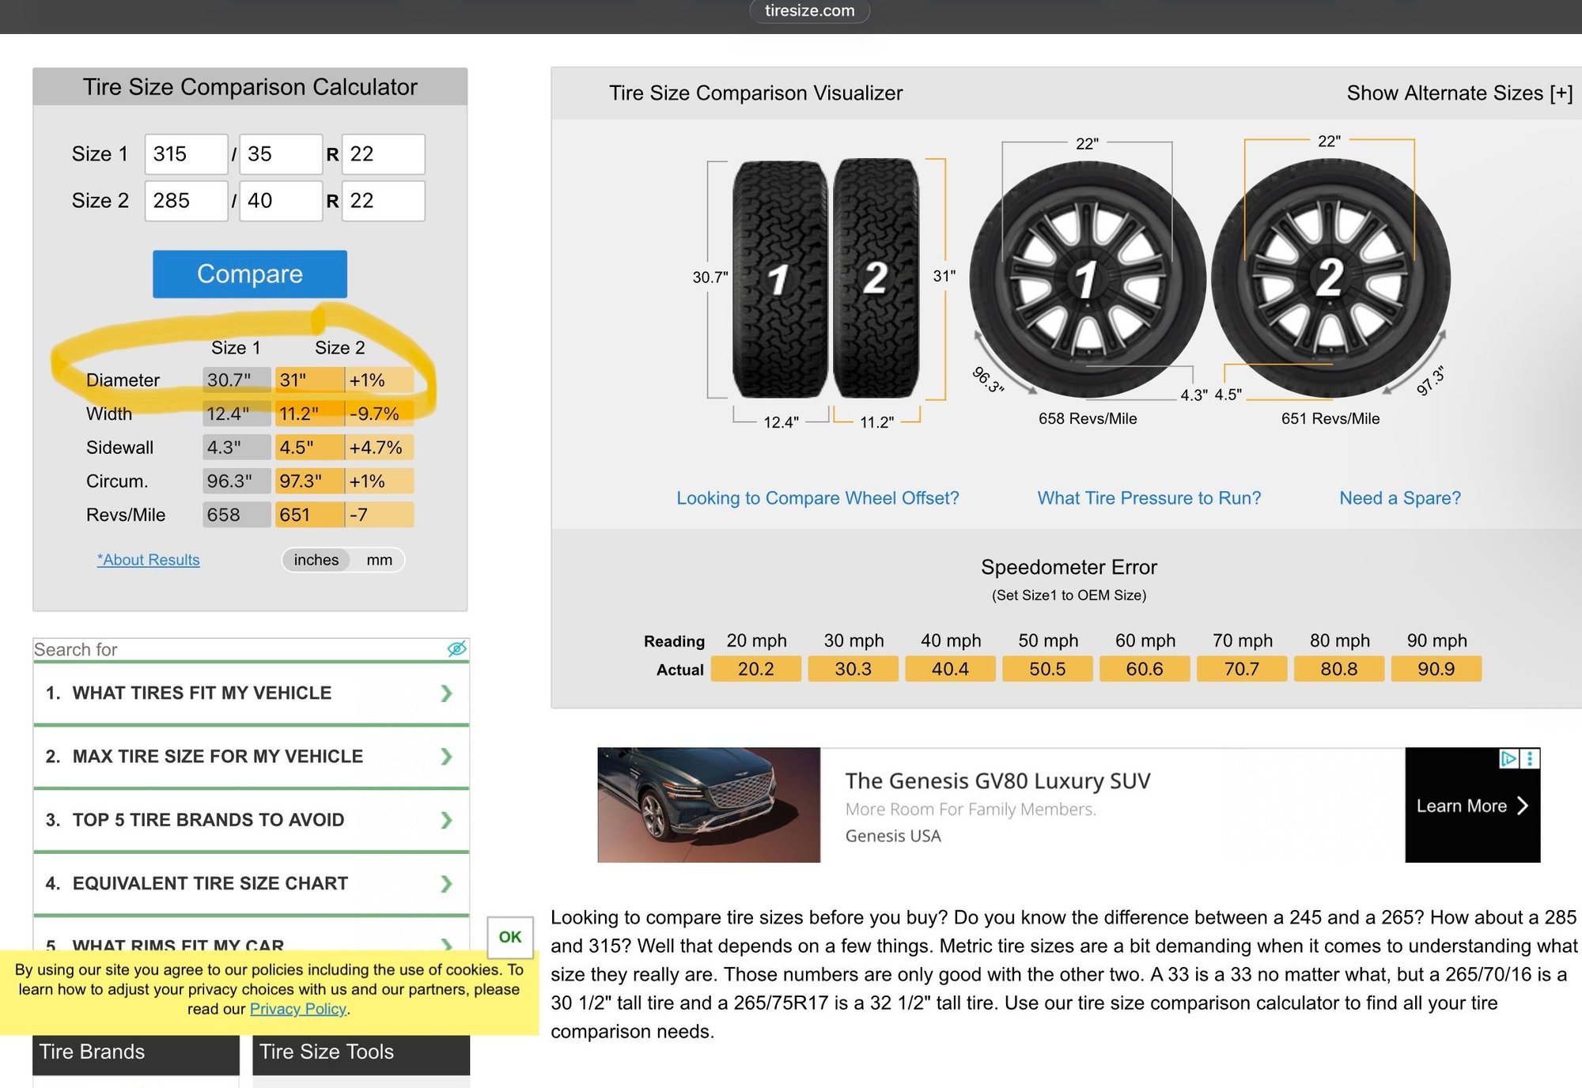Image resolution: width=1582 pixels, height=1088 pixels.
Task: Open What Tires Fit My Vehicle arrow
Action: [446, 693]
